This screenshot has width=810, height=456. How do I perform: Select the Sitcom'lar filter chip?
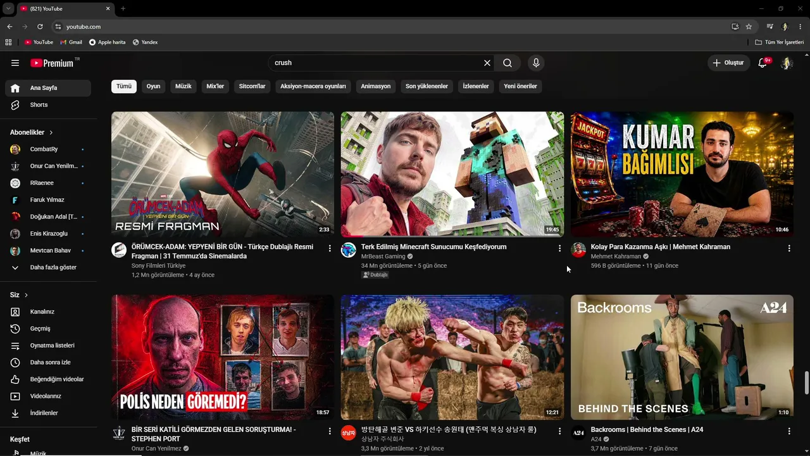pyautogui.click(x=252, y=86)
